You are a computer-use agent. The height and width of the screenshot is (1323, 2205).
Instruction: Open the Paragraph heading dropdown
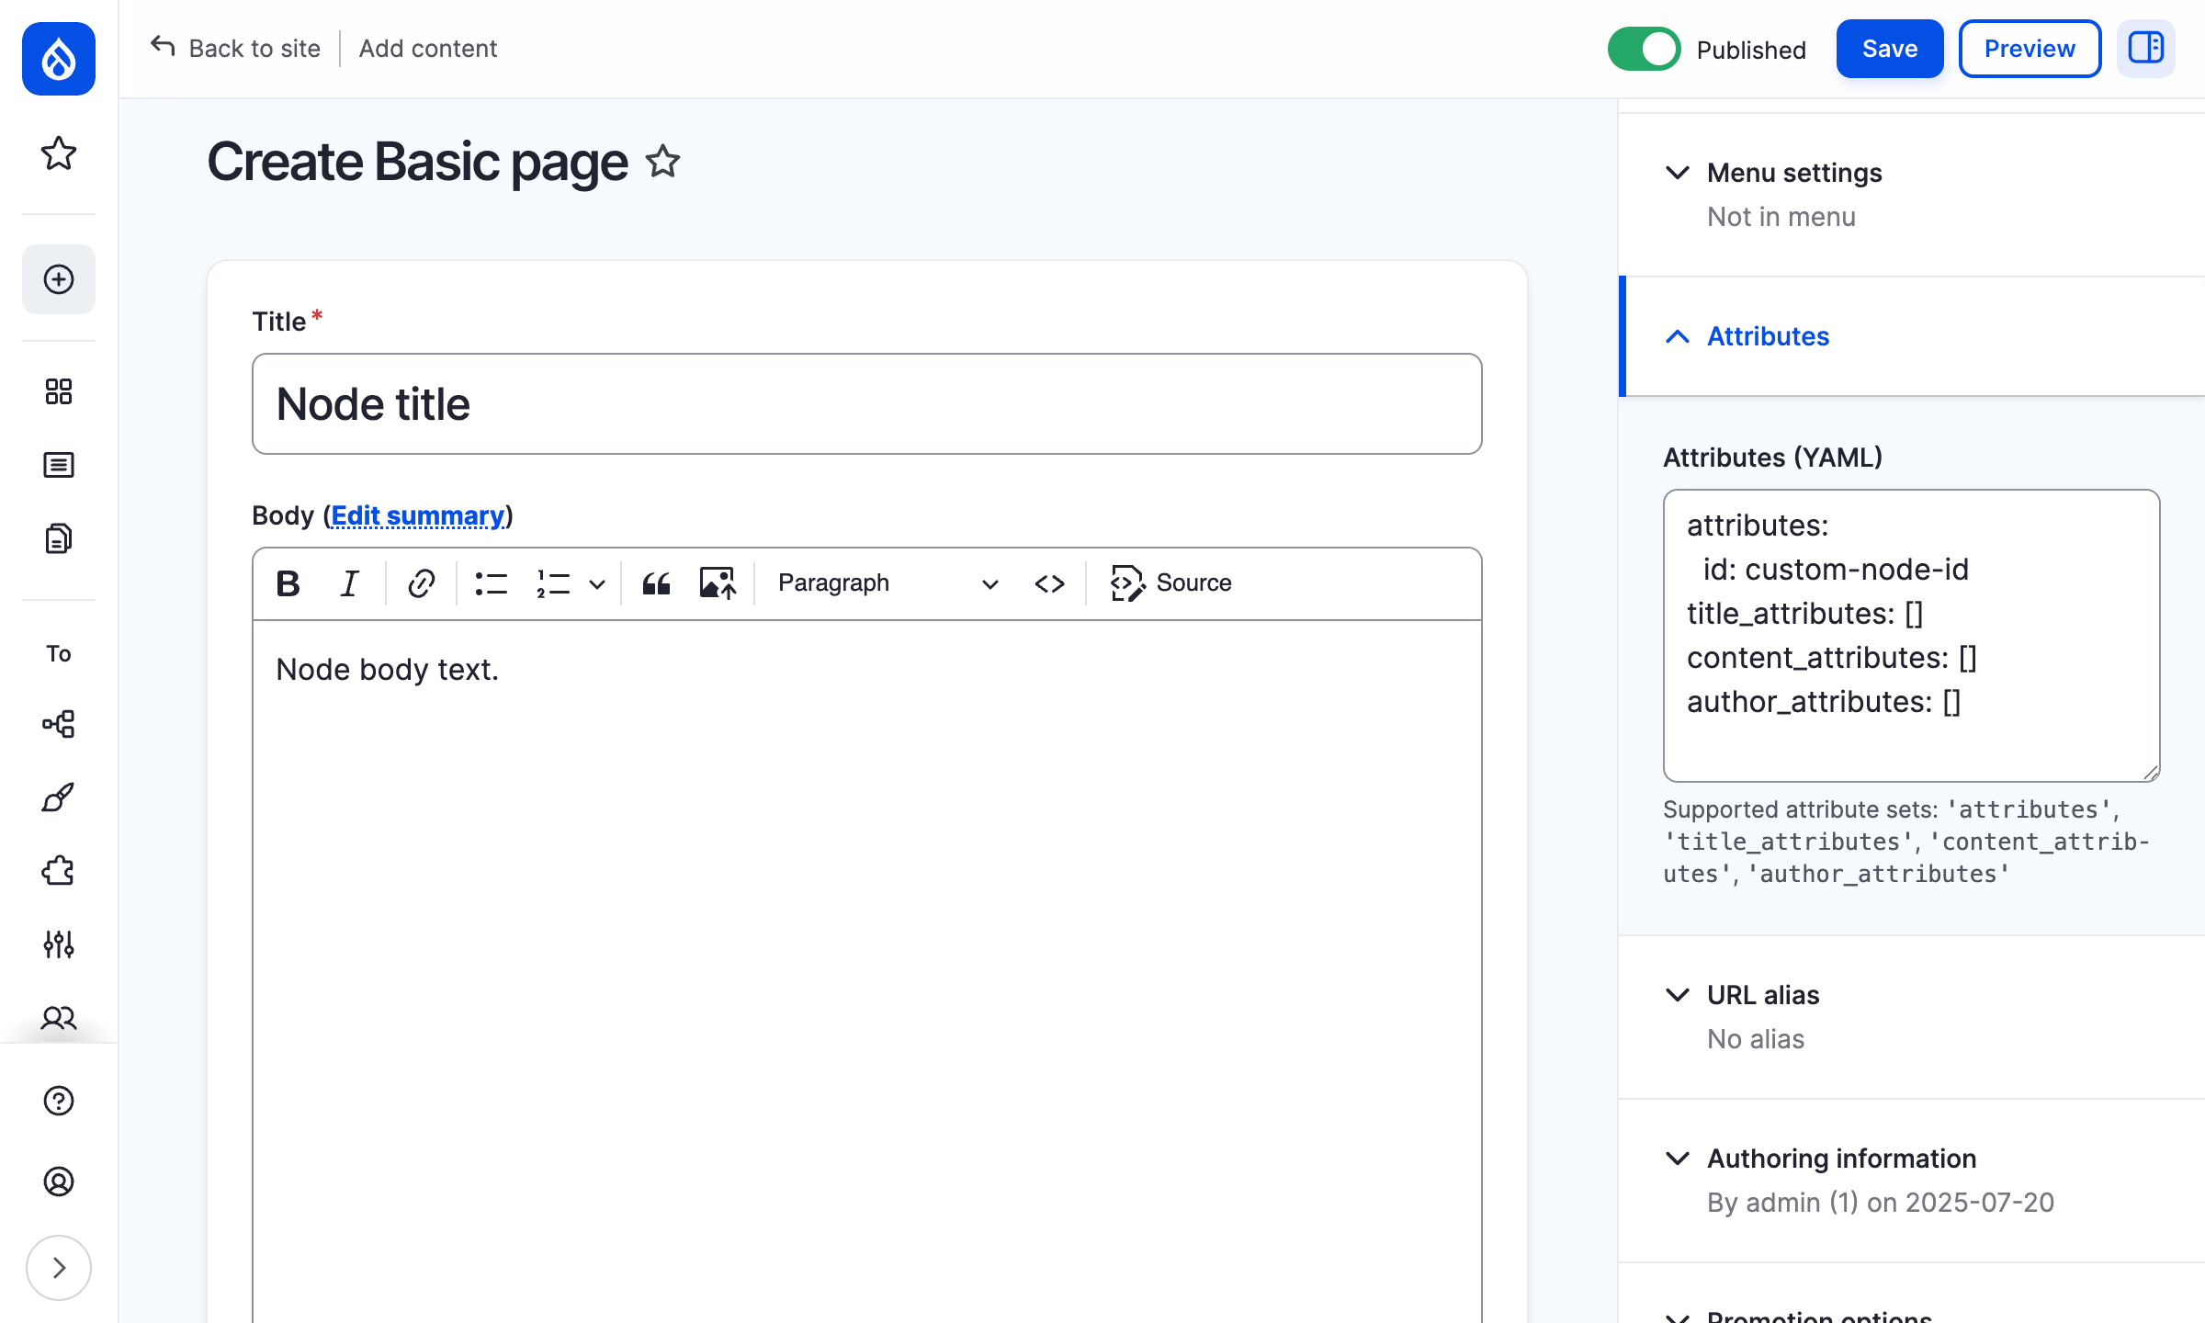tap(887, 583)
